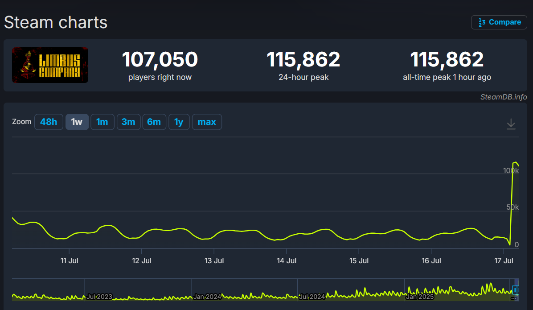Click the 17 Jul axis label
This screenshot has width=533, height=310.
click(504, 260)
